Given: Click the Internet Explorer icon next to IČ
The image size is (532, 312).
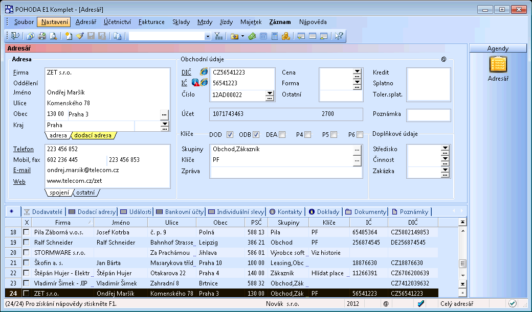Looking at the screenshot, I should coord(204,82).
